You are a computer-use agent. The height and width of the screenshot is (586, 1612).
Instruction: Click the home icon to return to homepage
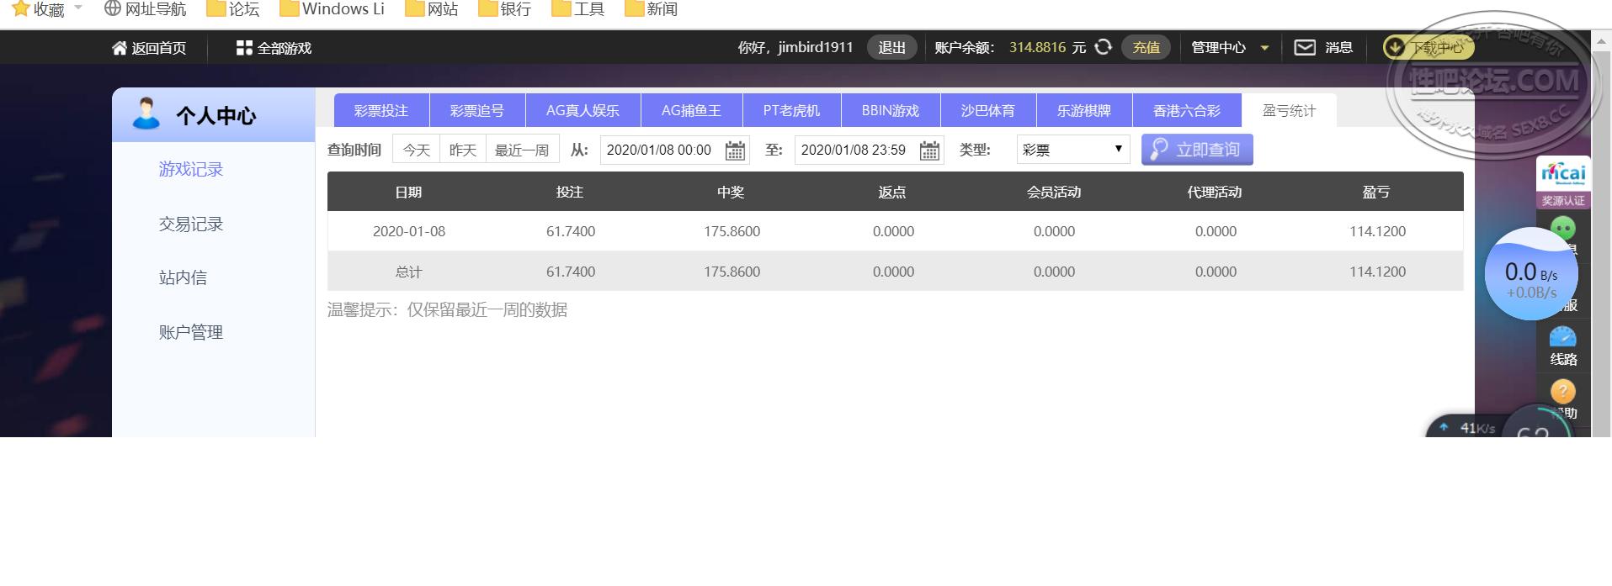(x=120, y=49)
